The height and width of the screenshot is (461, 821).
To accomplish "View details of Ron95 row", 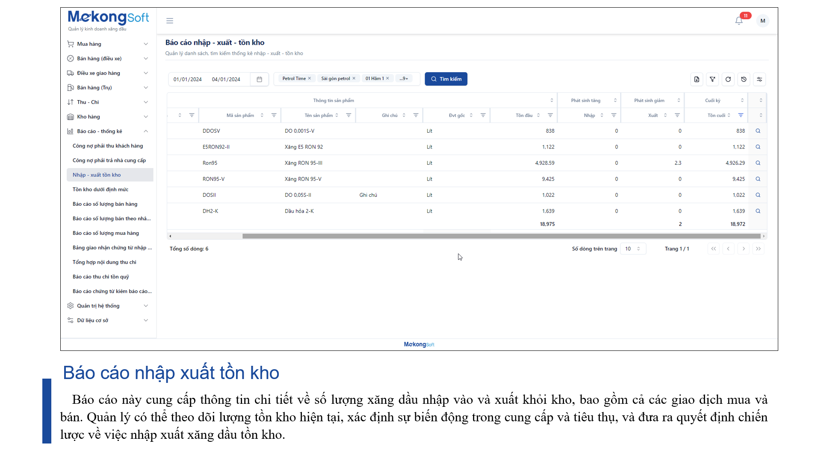I will (758, 163).
